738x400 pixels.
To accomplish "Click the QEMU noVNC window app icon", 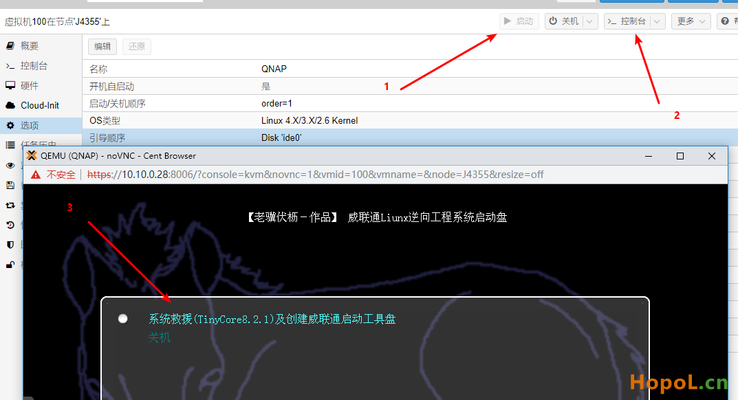I will pyautogui.click(x=32, y=156).
